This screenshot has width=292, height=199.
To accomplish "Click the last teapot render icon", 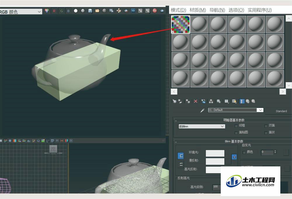I will coord(162,11).
